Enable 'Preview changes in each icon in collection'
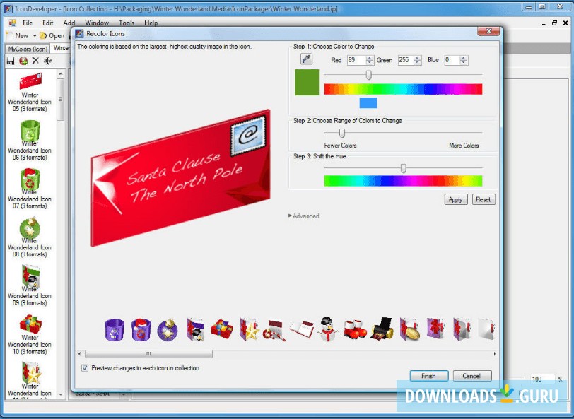Viewport: 574px width, 419px height. [x=85, y=368]
